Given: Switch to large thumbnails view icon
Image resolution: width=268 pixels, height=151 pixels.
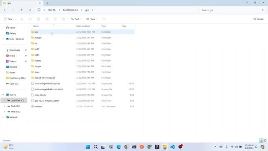Looking at the screenshot, I should (265, 141).
